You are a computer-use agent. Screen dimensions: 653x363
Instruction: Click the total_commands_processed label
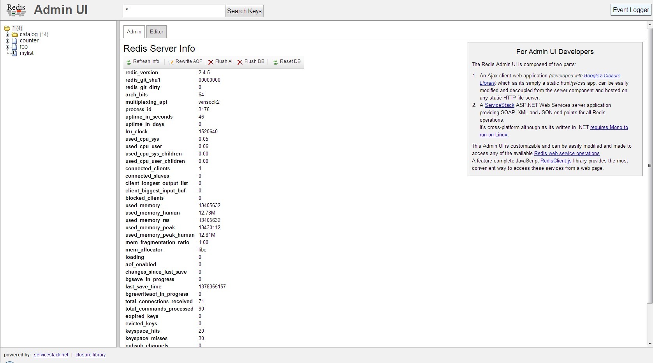(159, 309)
